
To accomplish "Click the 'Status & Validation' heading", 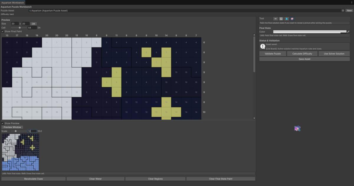I will [270, 41].
